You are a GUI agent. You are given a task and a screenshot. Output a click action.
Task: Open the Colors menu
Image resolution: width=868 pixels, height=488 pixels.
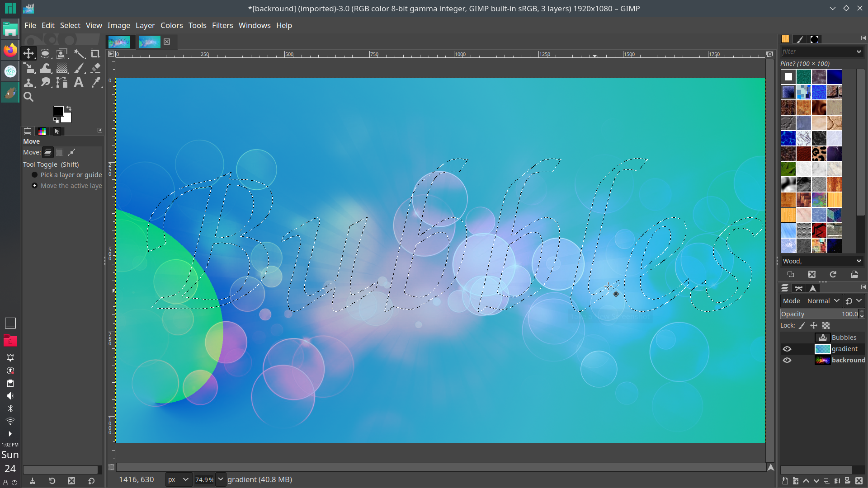[x=171, y=25]
